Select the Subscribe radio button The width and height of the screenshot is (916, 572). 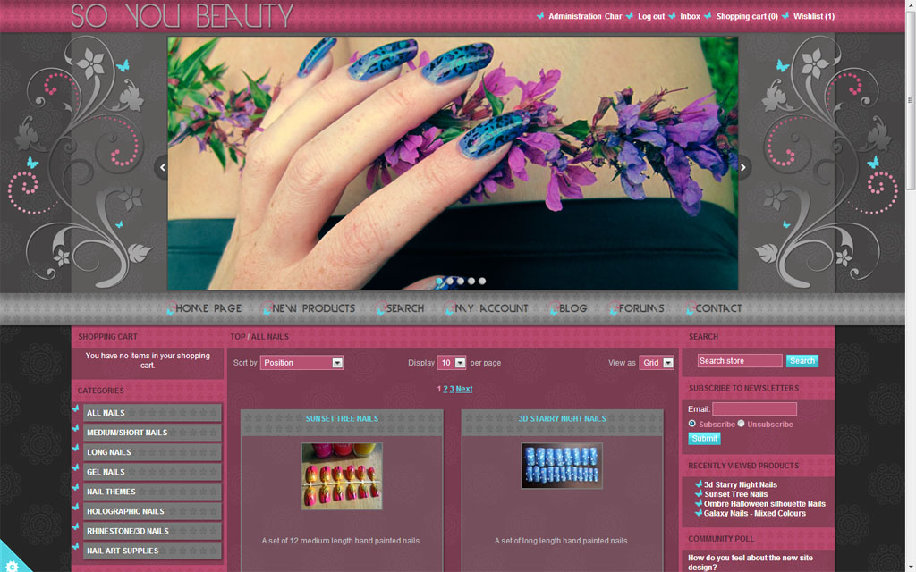pyautogui.click(x=692, y=424)
